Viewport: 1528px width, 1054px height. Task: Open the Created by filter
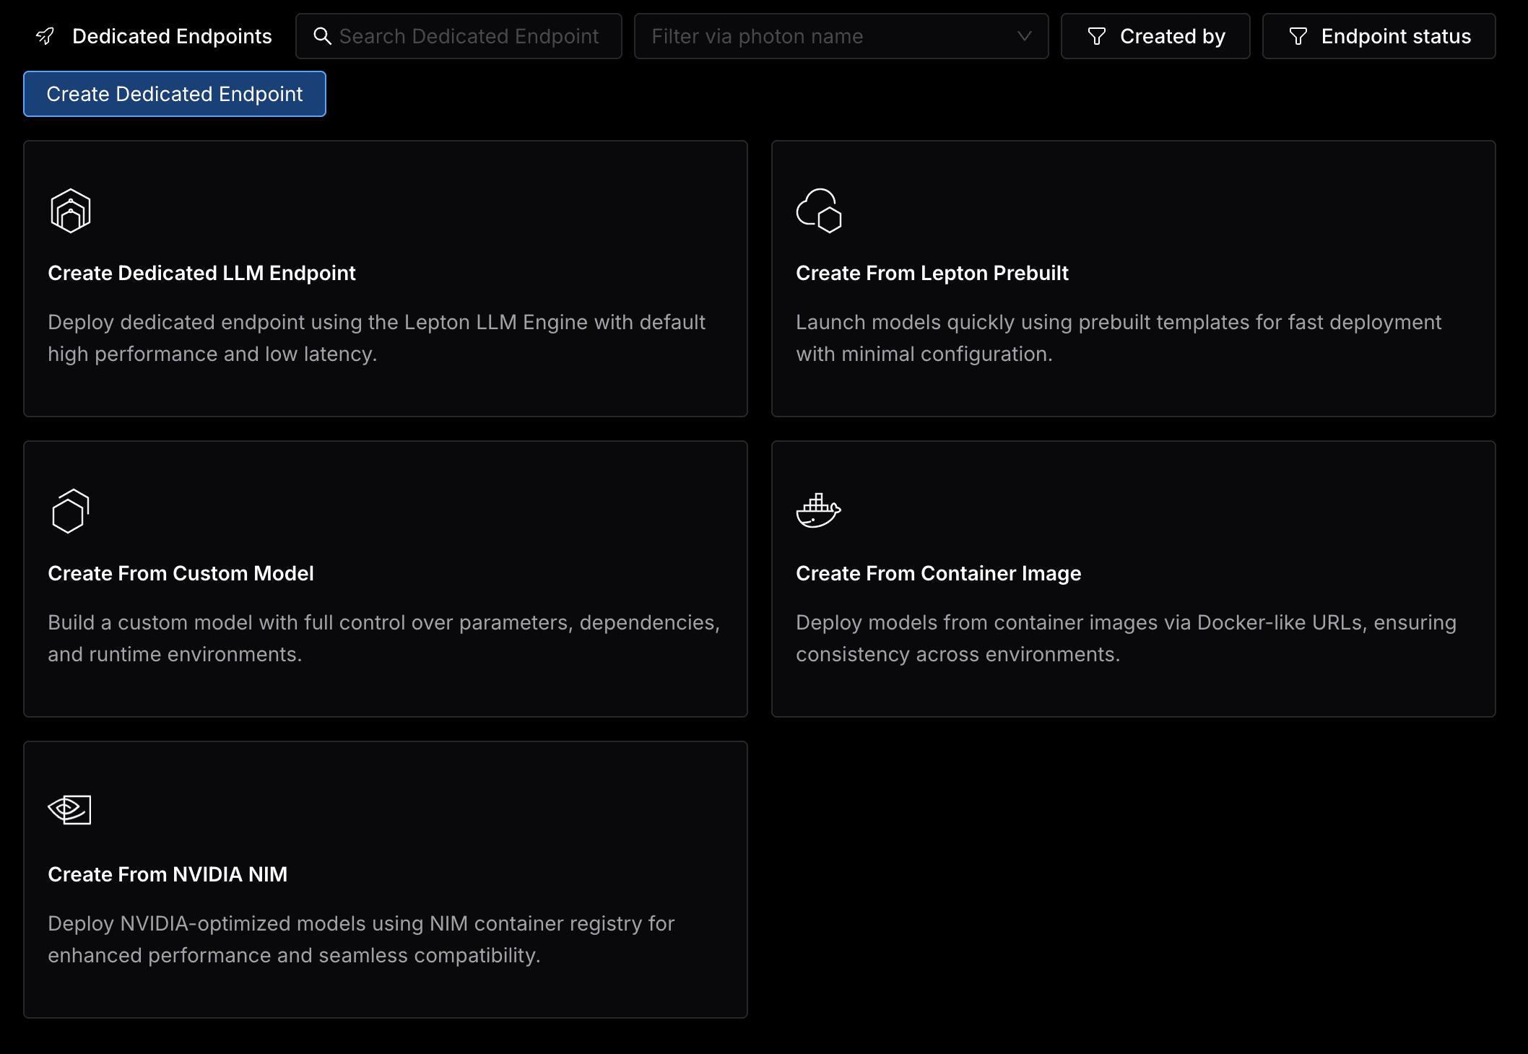tap(1155, 36)
